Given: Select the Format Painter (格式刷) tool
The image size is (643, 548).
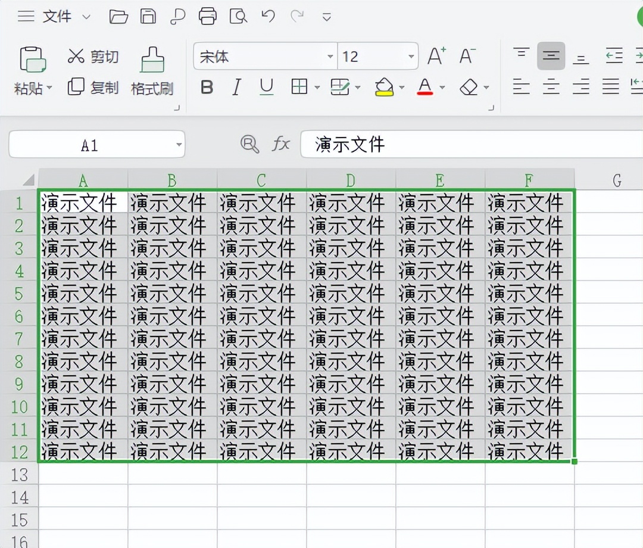Looking at the screenshot, I should click(x=152, y=71).
